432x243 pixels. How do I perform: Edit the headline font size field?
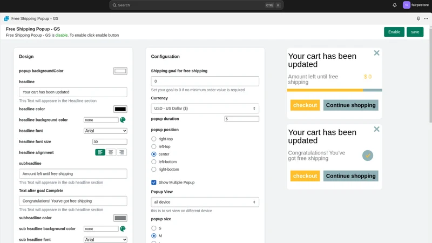point(110,141)
